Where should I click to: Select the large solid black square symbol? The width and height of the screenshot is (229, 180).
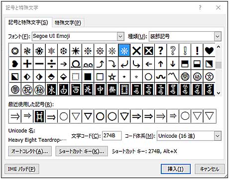click(88, 77)
